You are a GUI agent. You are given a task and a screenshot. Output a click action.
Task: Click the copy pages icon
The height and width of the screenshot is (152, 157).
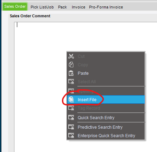click(x=71, y=65)
